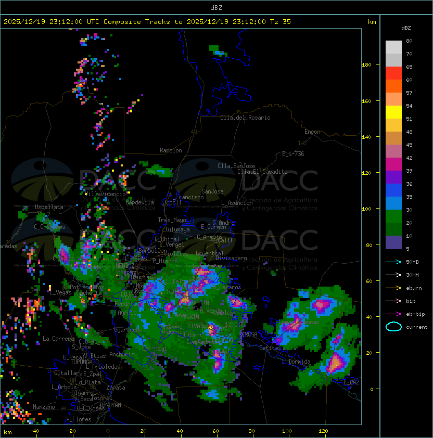433x438 pixels.
Task: Click the 'Anchoris' place label
Action: 122,354
